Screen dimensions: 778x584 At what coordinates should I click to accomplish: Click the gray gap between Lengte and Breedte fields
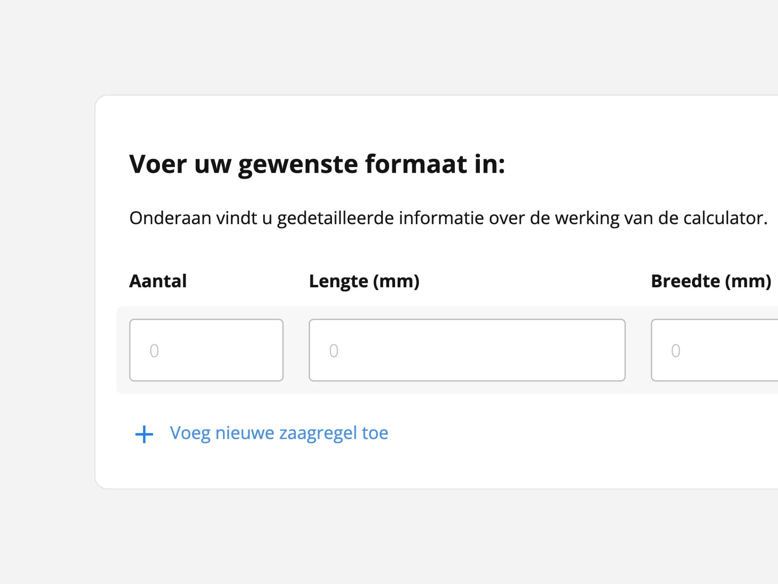coord(638,350)
